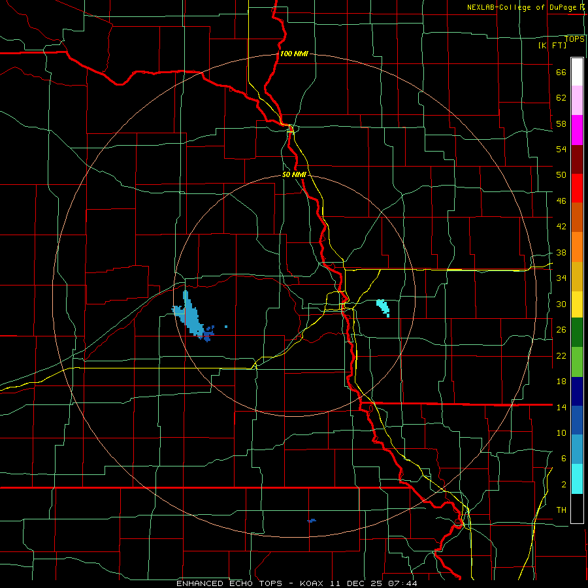Click the legend value '30'
588x588 pixels.
(x=561, y=304)
